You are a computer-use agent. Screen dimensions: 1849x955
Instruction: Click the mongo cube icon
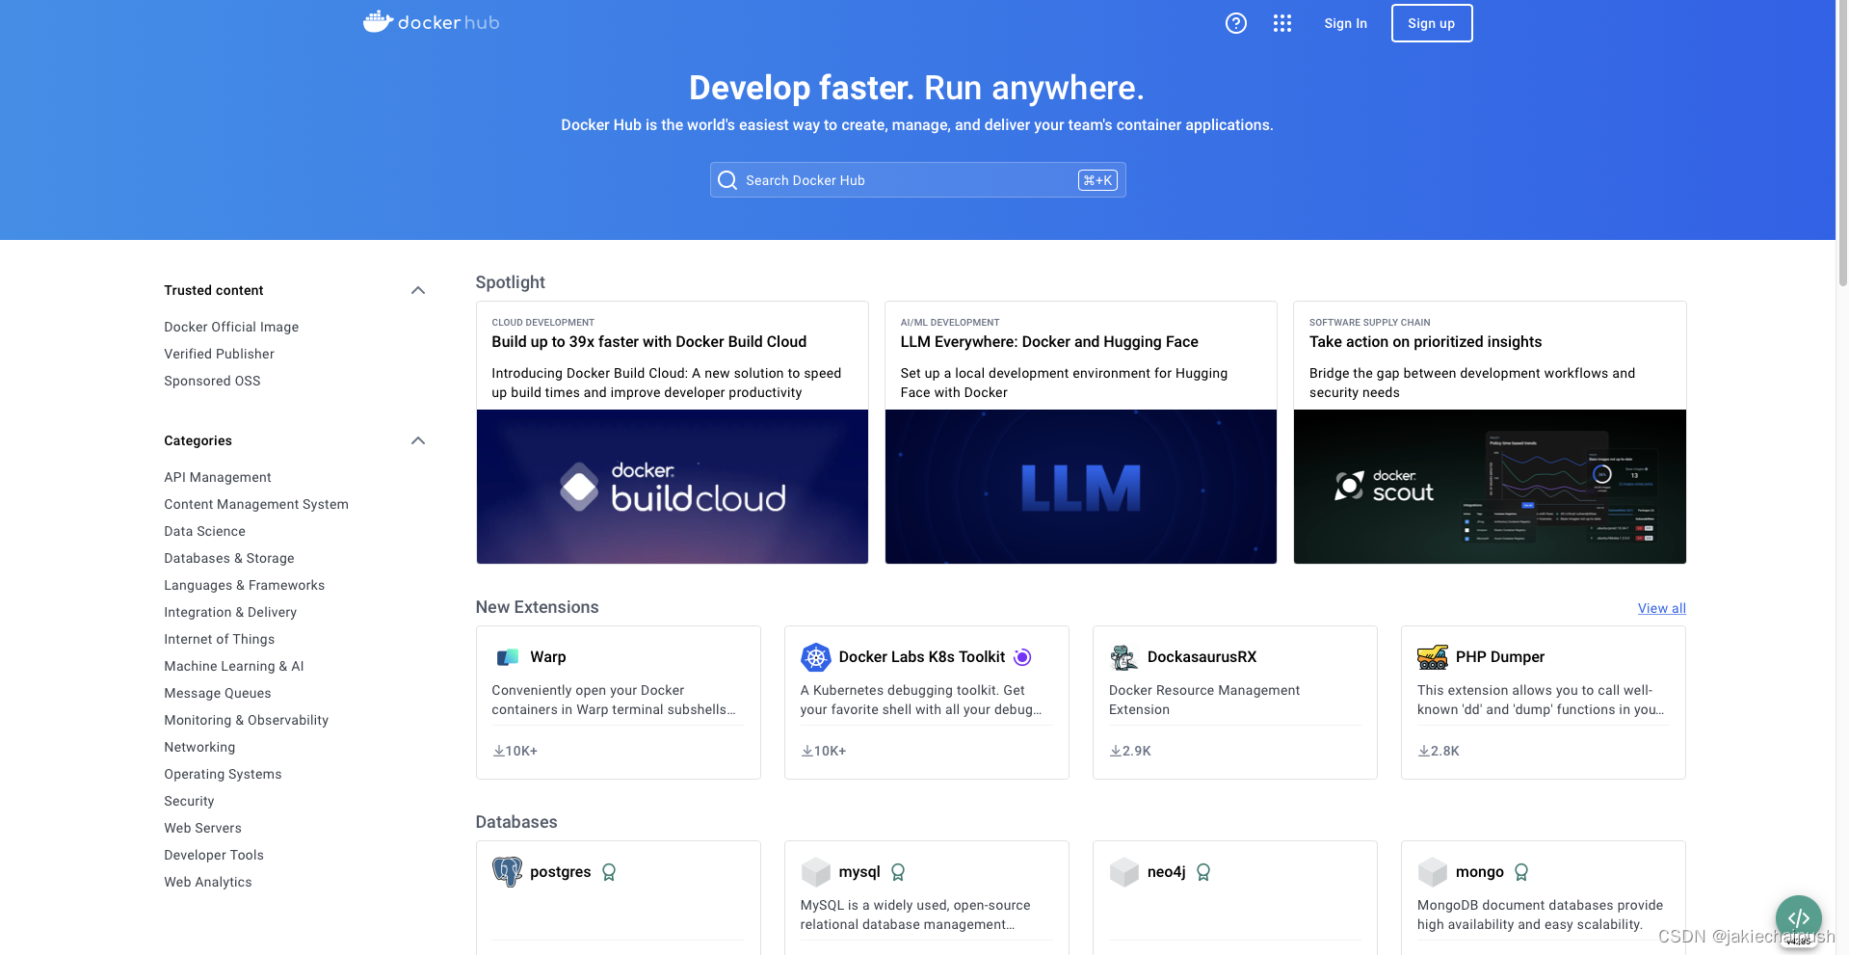coord(1433,872)
